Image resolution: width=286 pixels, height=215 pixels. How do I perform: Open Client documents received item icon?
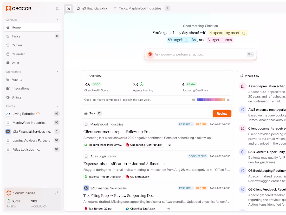point(243,128)
